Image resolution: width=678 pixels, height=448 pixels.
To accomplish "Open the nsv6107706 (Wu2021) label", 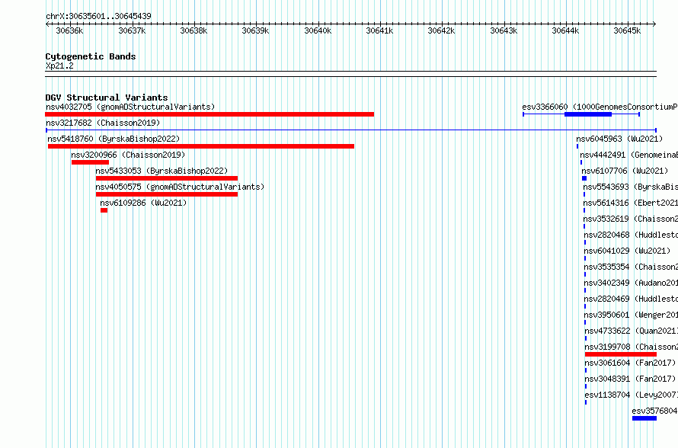I will click(x=625, y=171).
